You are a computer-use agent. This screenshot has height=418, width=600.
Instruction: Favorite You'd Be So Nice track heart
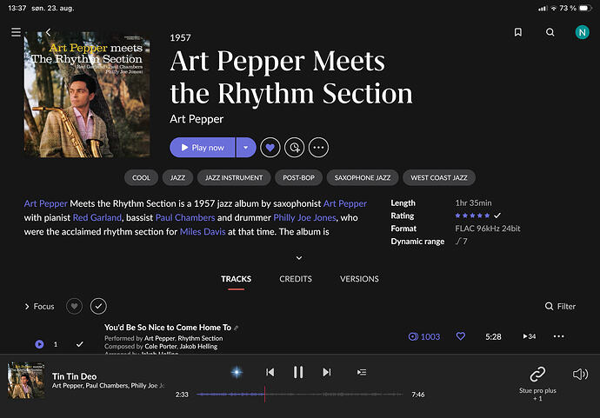[x=461, y=336]
